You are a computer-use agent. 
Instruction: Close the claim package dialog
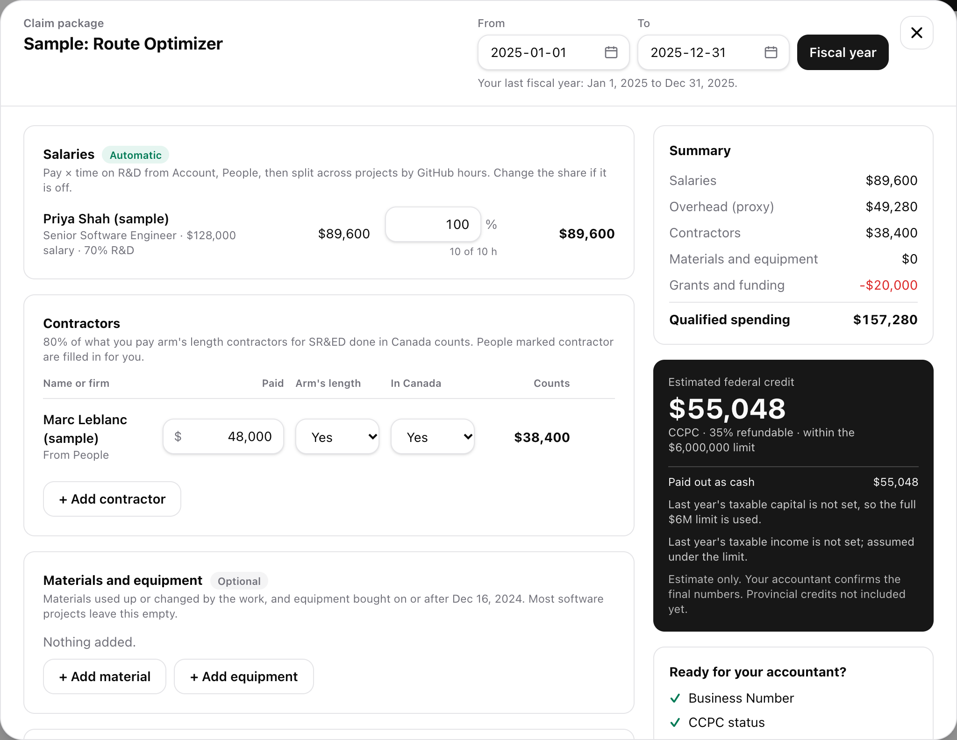click(x=916, y=33)
